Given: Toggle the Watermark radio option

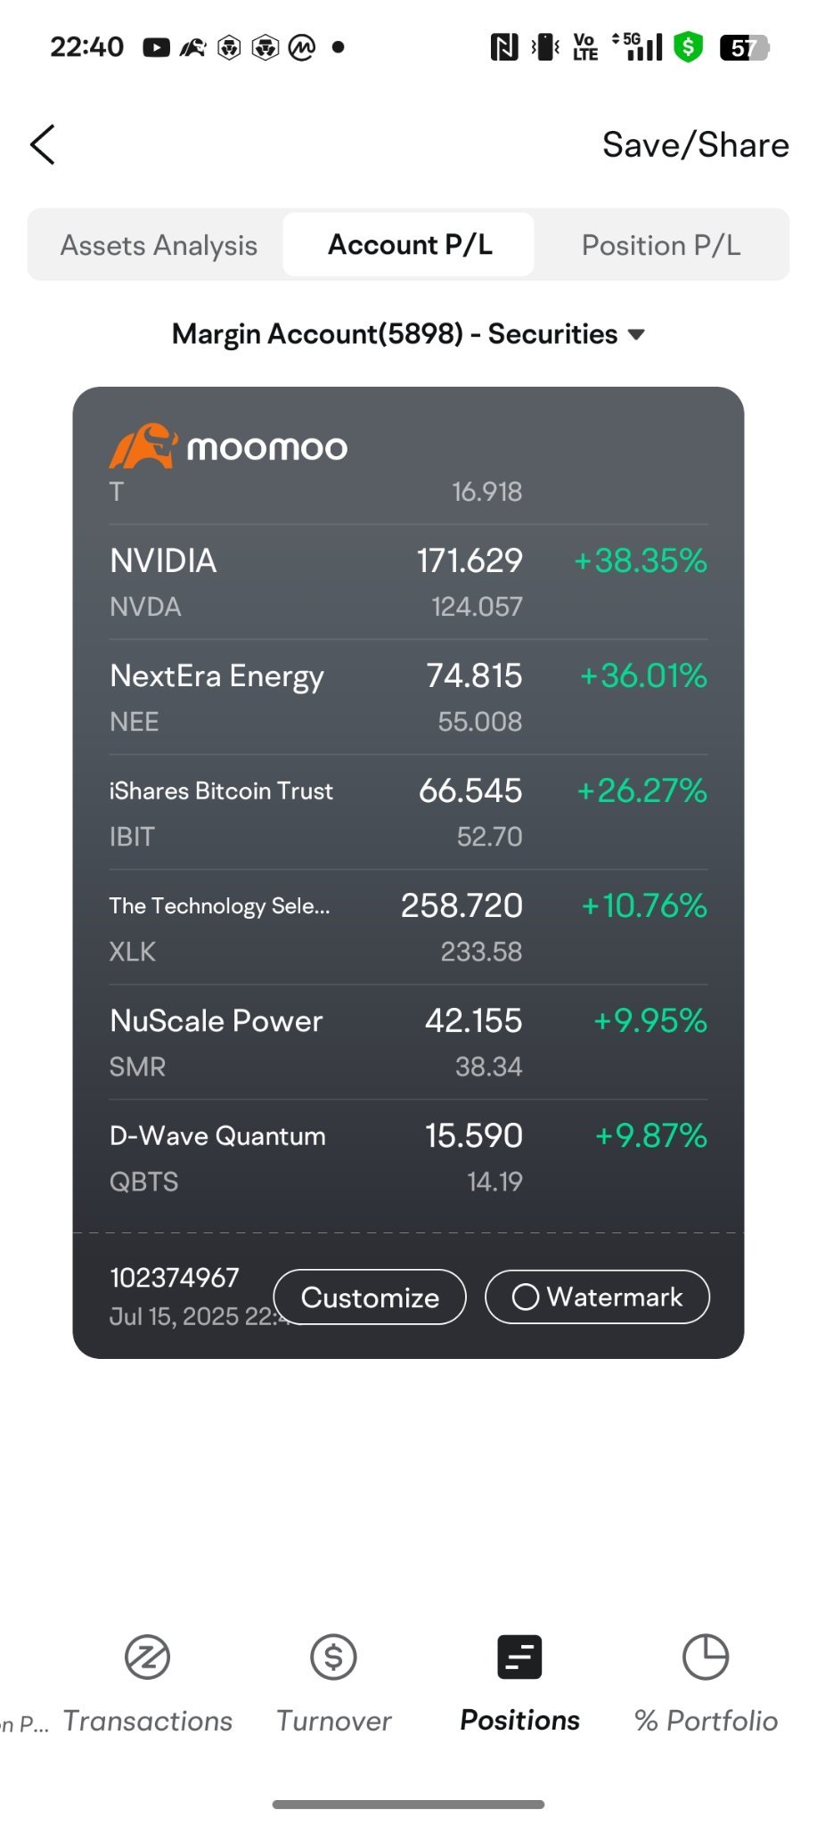Looking at the screenshot, I should tap(526, 1297).
